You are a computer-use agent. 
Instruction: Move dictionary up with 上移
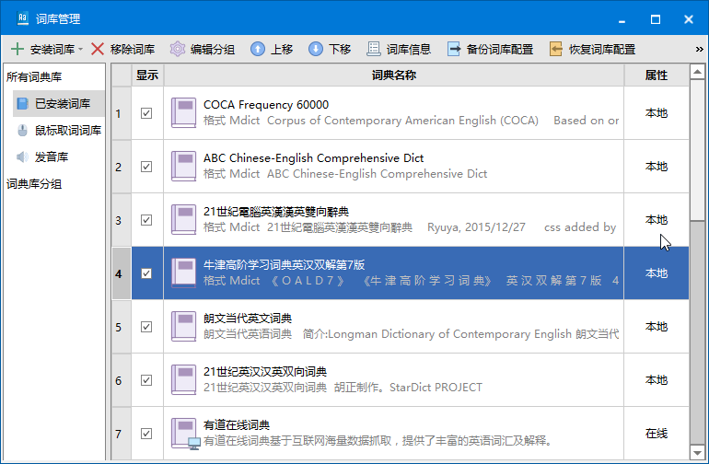click(259, 49)
